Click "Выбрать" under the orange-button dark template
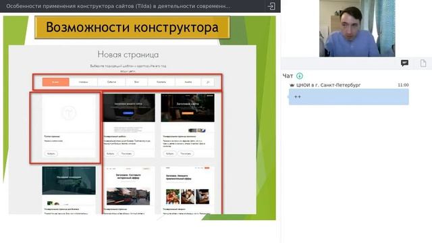The width and height of the screenshot is (432, 243). (x=169, y=154)
